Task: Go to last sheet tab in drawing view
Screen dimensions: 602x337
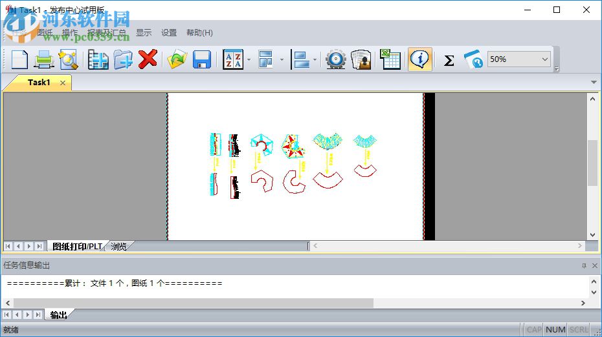Action: pyautogui.click(x=39, y=246)
